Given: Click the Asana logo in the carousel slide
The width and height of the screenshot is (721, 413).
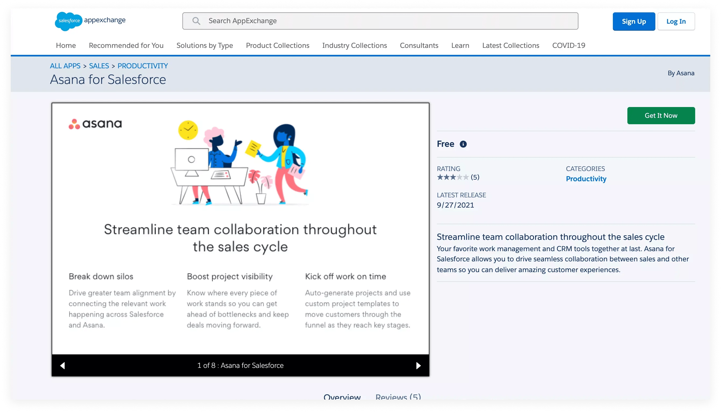Looking at the screenshot, I should click(95, 124).
